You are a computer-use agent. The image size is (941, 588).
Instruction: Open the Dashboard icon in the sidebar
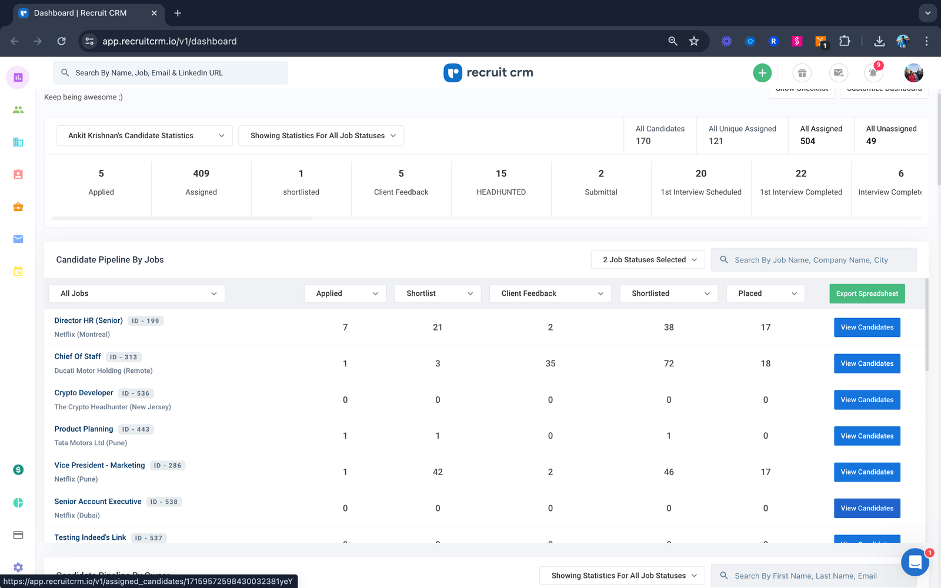18,77
